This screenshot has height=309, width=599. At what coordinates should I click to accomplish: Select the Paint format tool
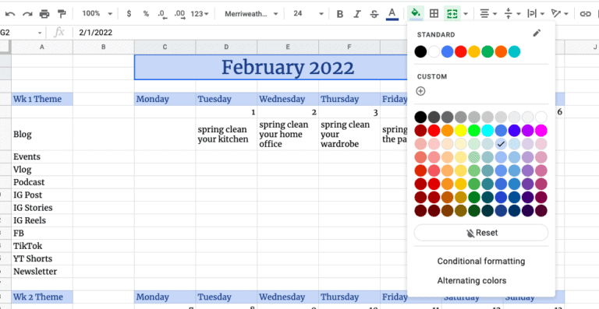tap(62, 14)
